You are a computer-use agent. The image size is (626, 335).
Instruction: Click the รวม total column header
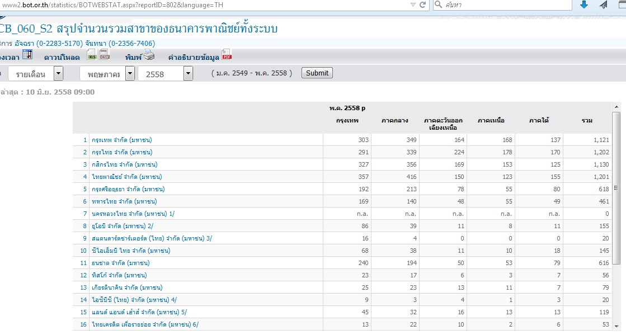pos(587,121)
